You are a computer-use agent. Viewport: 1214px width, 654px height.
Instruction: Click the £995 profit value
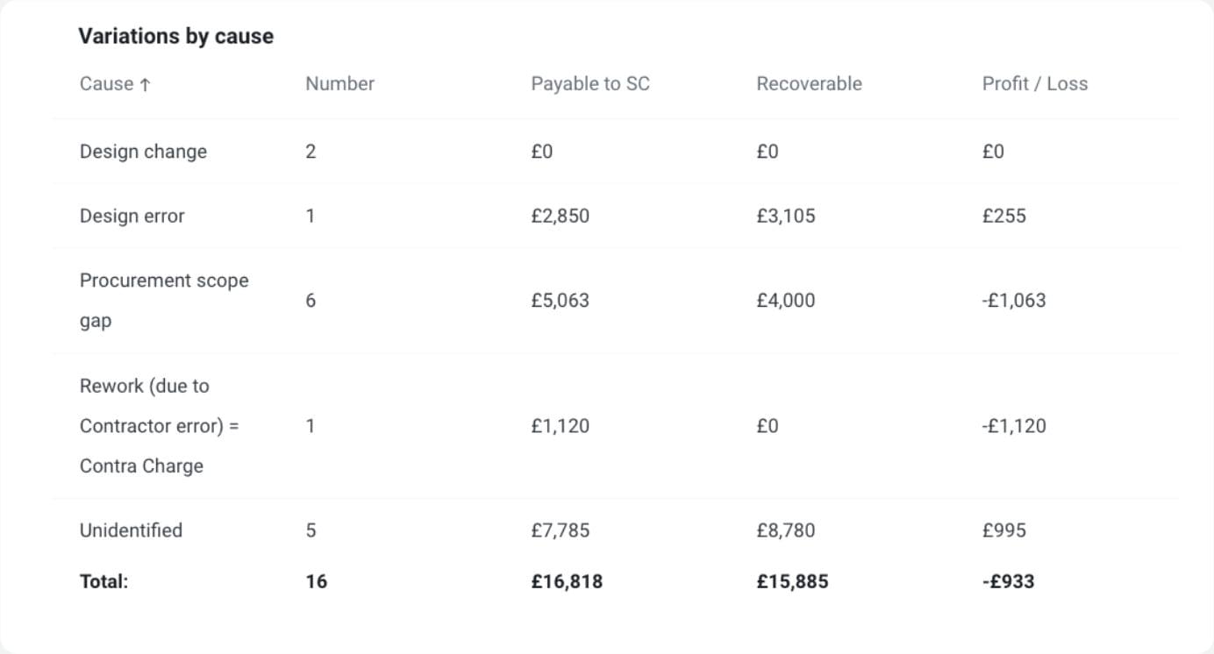pyautogui.click(x=1003, y=530)
